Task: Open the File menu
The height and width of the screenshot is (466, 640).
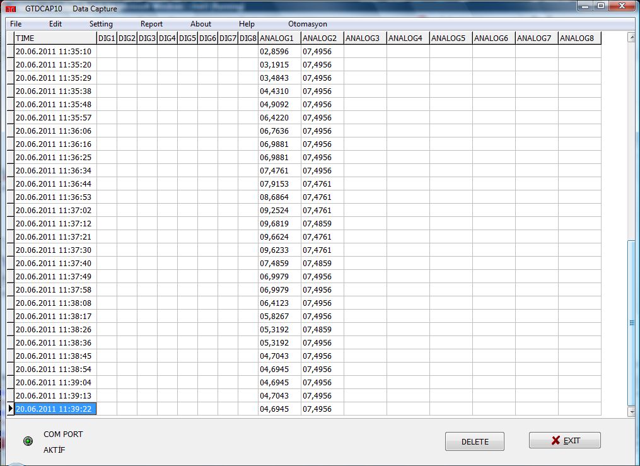Action: [16, 24]
